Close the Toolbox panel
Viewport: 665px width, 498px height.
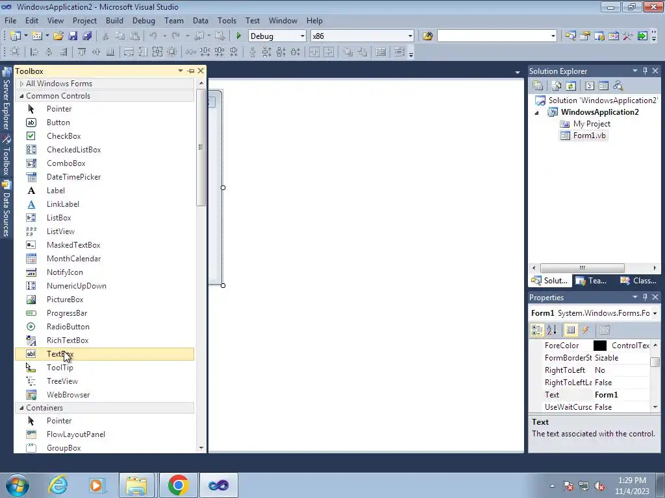201,71
